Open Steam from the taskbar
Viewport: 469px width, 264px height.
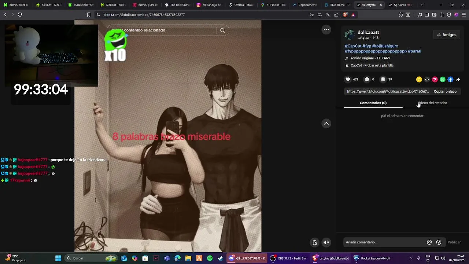220,258
